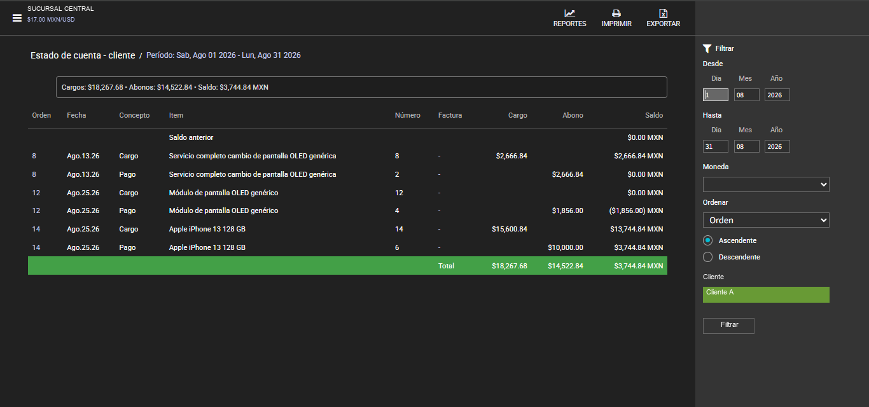Open order 8 link in first Cargo row

pyautogui.click(x=34, y=156)
